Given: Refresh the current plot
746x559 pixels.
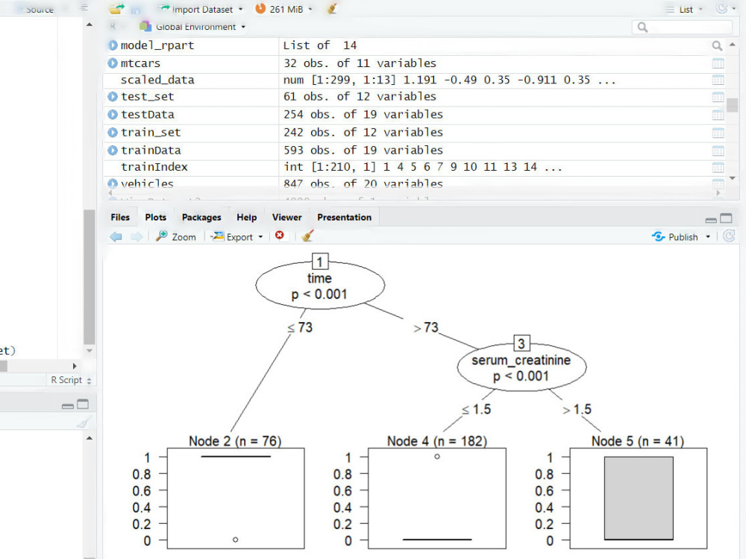Looking at the screenshot, I should [x=729, y=236].
